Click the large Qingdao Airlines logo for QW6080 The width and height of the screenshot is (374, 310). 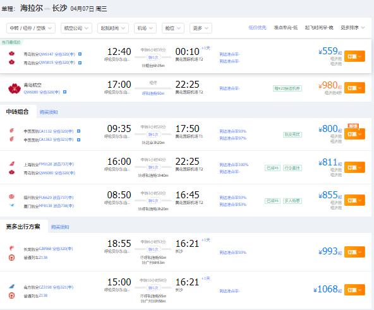(x=15, y=88)
